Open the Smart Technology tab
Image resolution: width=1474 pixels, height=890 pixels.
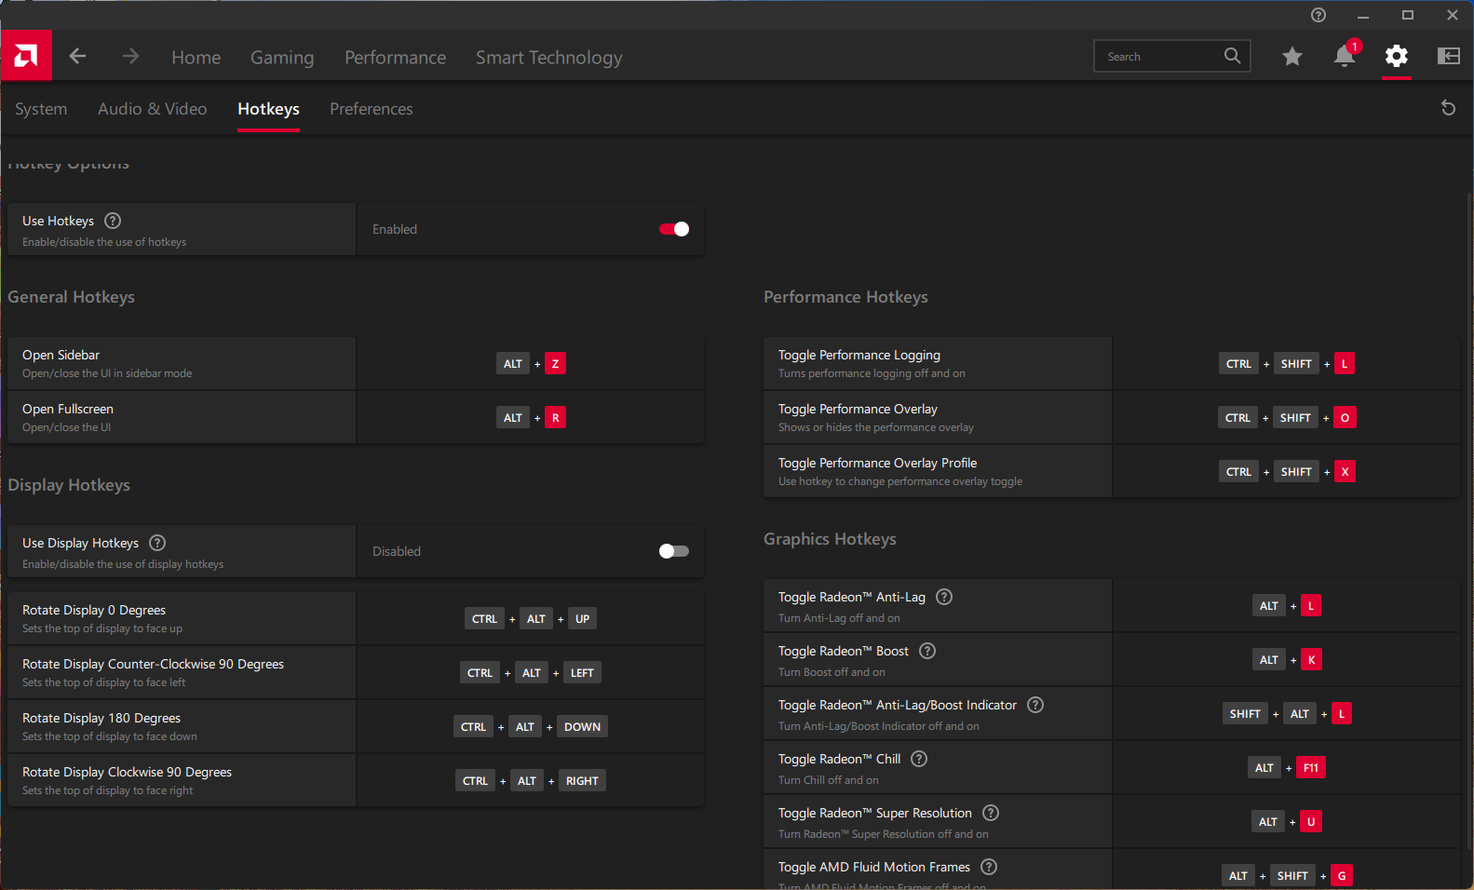pyautogui.click(x=549, y=58)
